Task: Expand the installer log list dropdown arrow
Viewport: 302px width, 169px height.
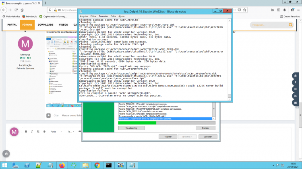Action: (213, 119)
